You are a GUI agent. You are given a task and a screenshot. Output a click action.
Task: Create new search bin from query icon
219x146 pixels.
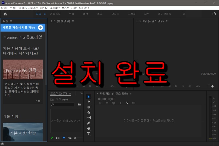click(x=79, y=105)
